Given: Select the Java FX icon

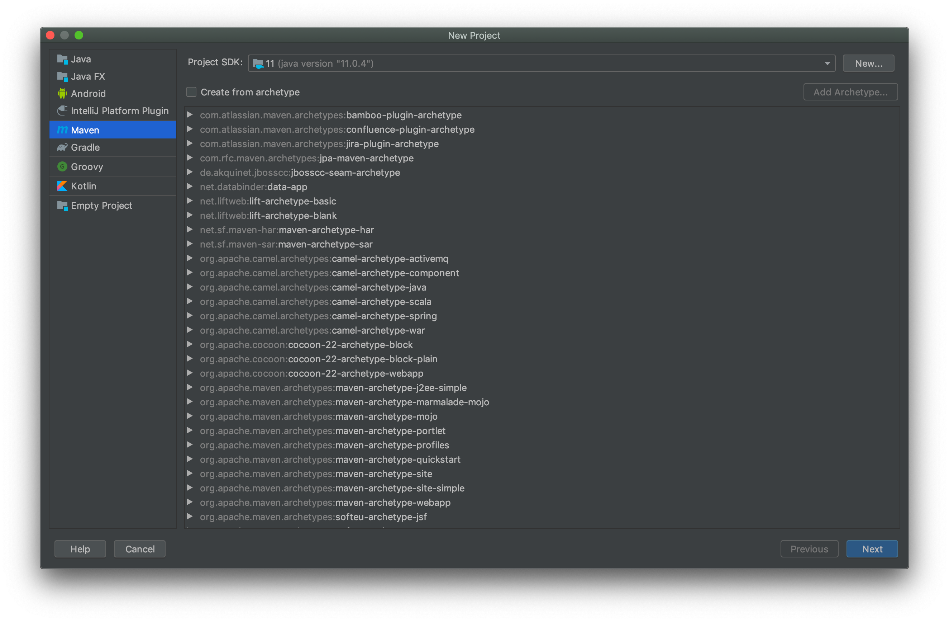Looking at the screenshot, I should pos(62,76).
